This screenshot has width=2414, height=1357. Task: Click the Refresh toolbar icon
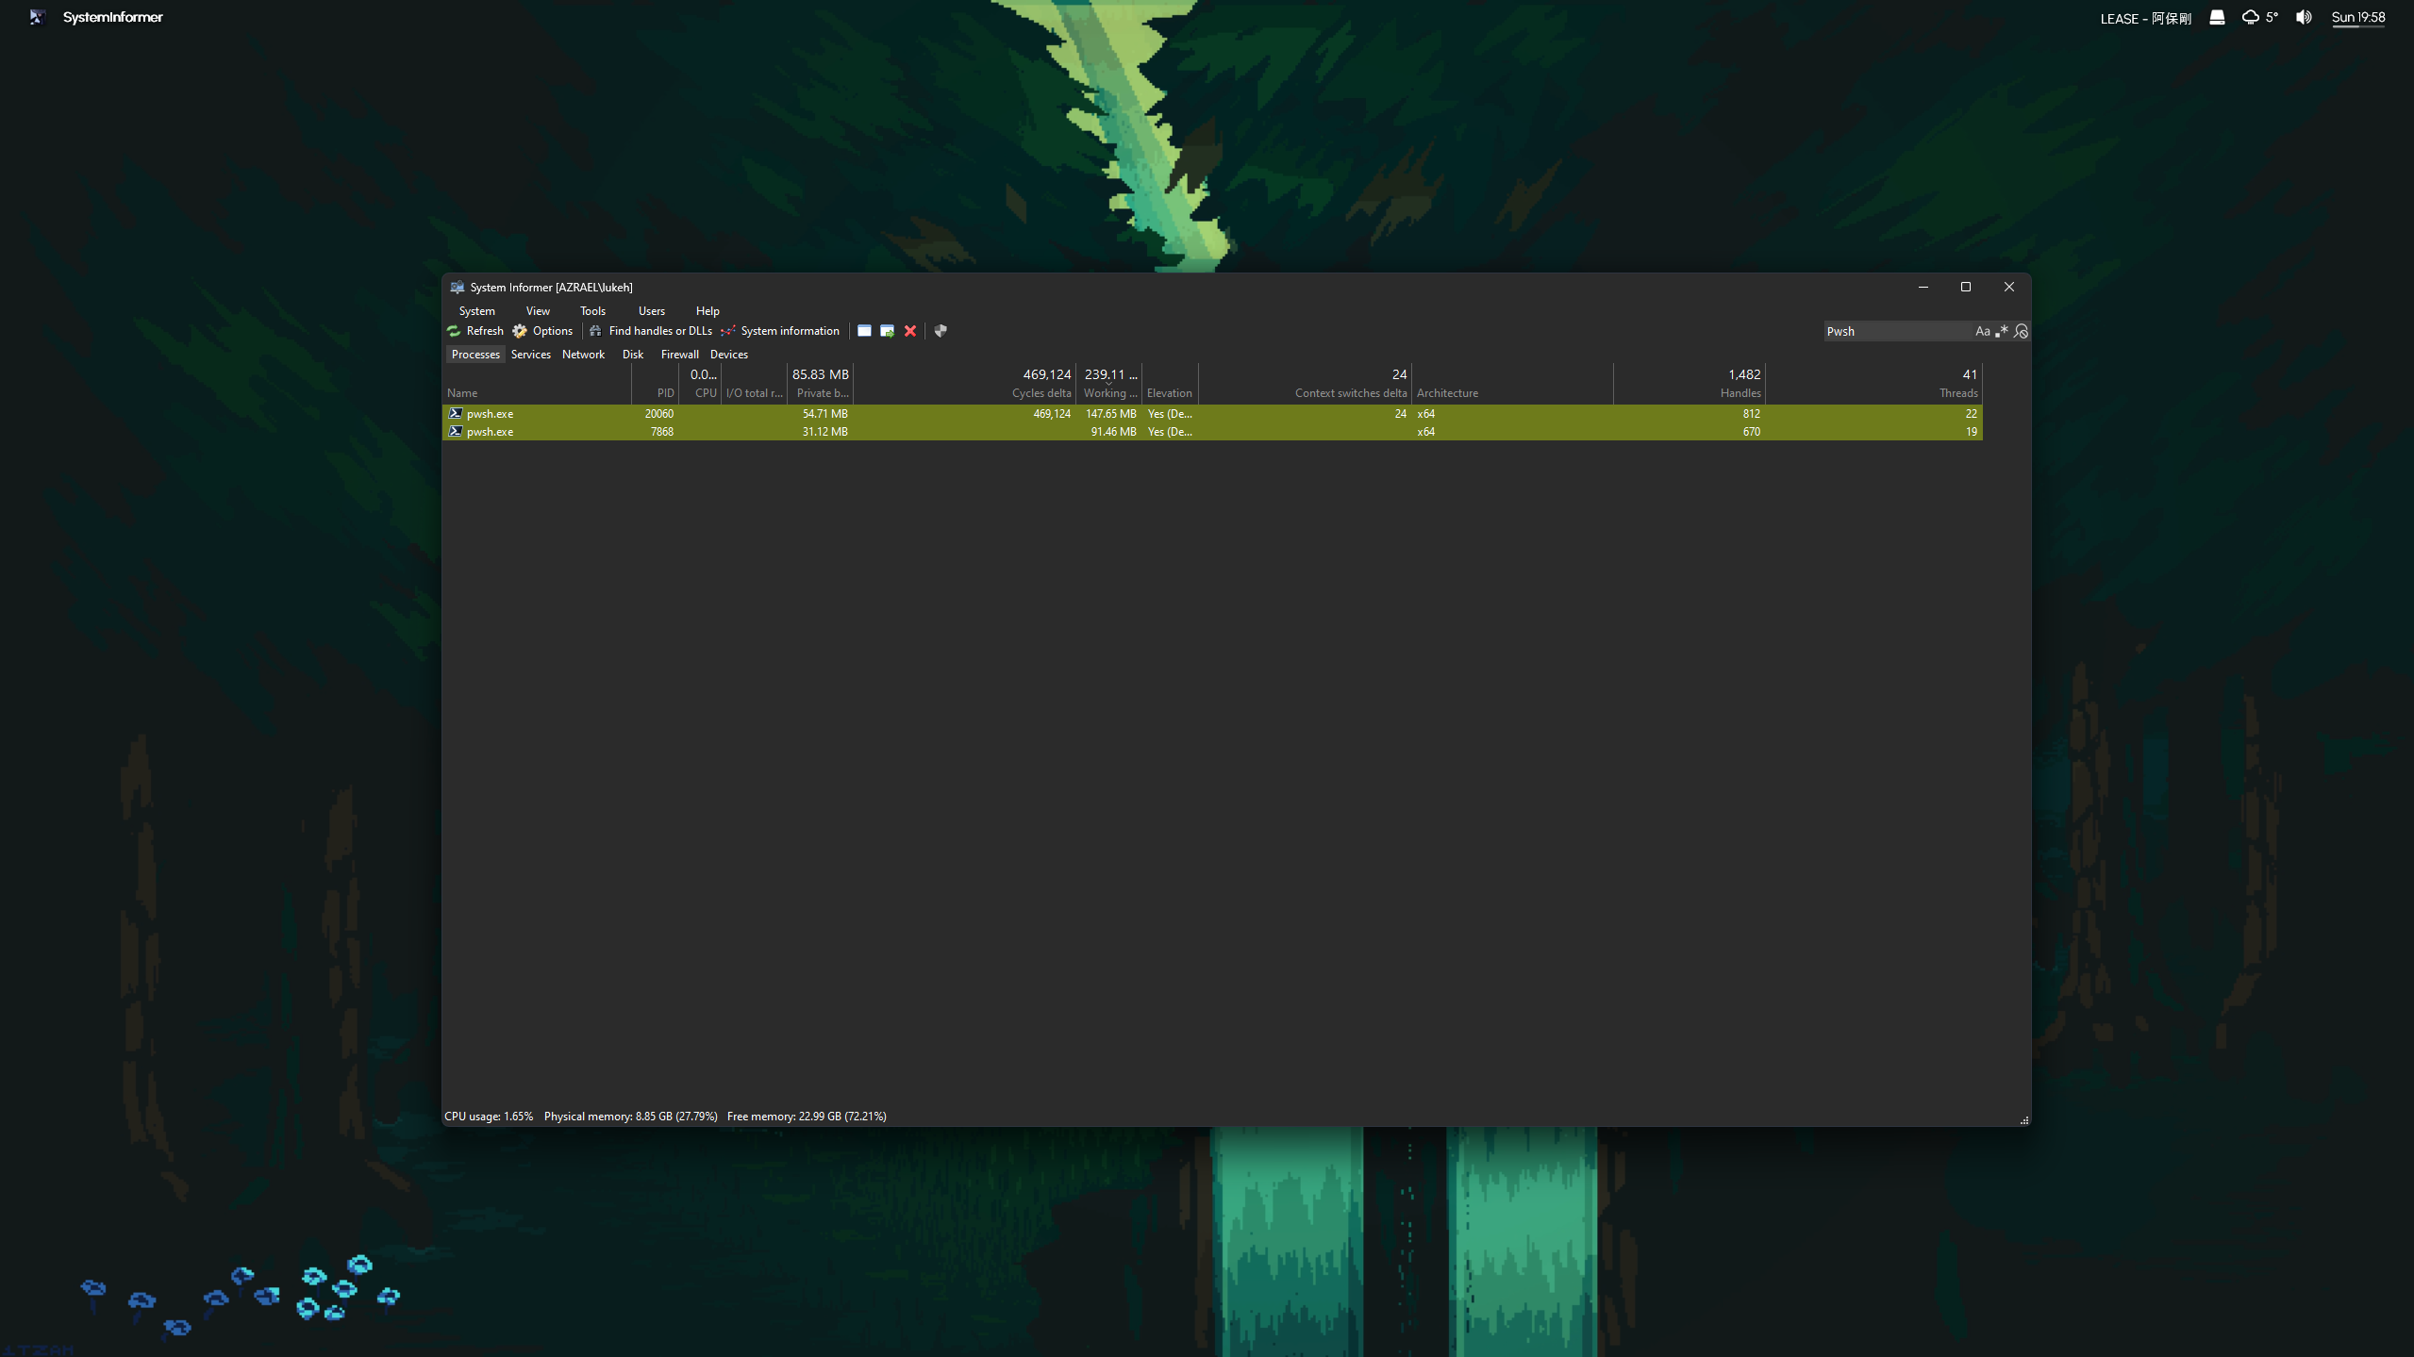point(454,331)
